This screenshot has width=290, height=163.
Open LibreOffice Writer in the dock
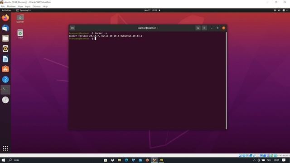pyautogui.click(x=5, y=59)
